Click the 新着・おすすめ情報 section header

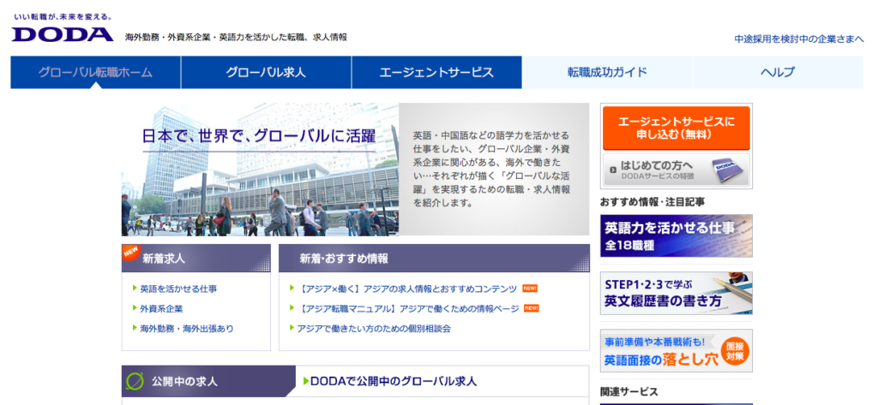point(434,259)
